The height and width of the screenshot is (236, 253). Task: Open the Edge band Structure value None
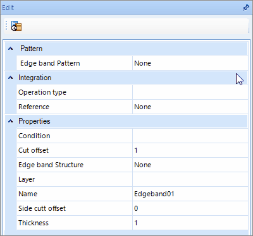pyautogui.click(x=190, y=165)
